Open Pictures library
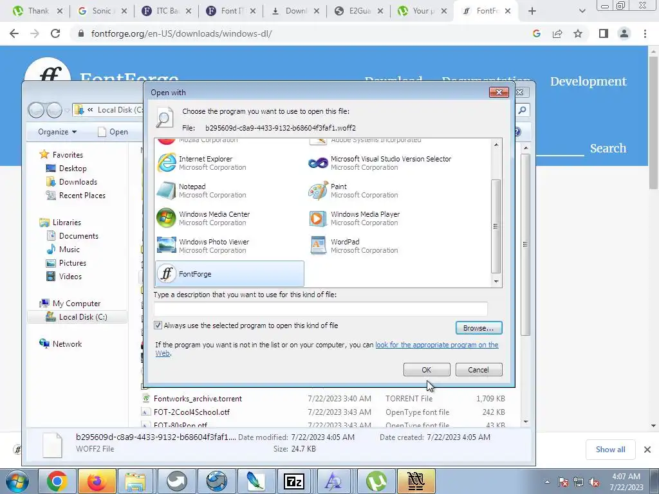The height and width of the screenshot is (494, 659). (x=66, y=263)
